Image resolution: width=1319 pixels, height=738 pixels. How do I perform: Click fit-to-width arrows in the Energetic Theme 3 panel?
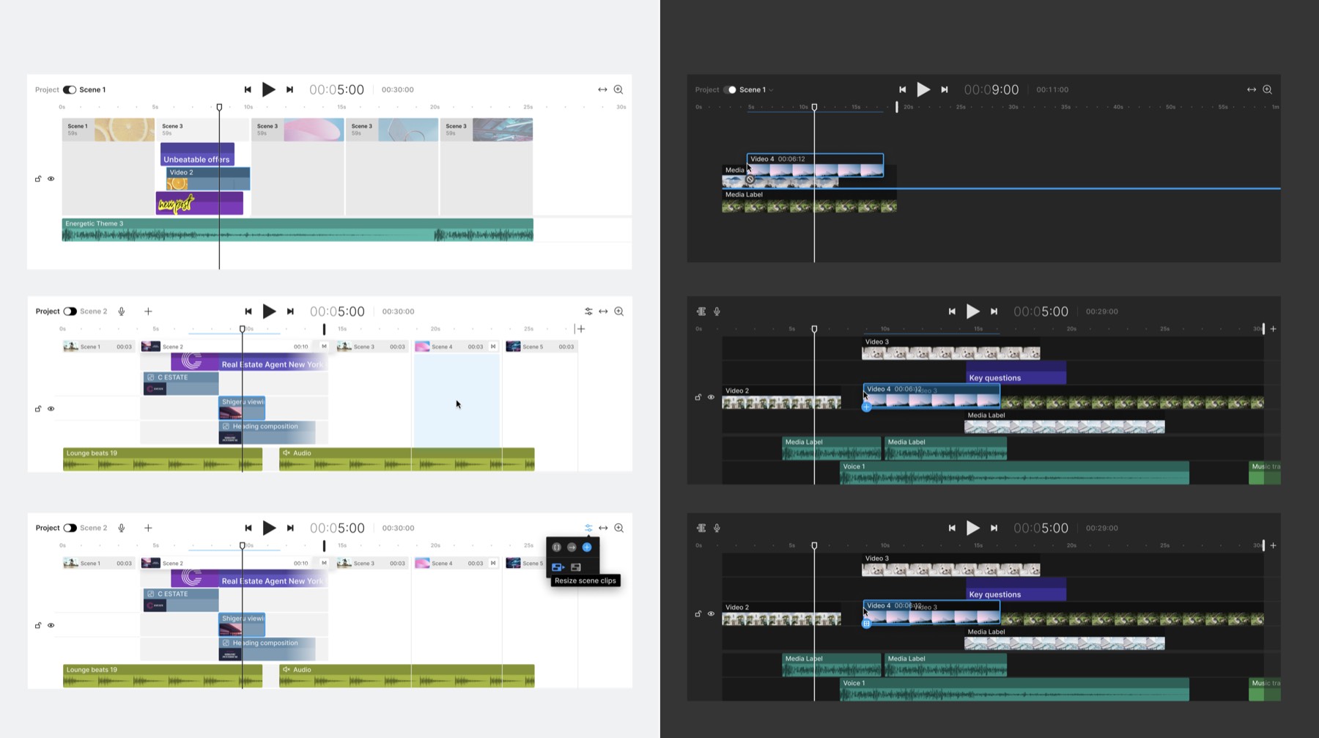602,89
